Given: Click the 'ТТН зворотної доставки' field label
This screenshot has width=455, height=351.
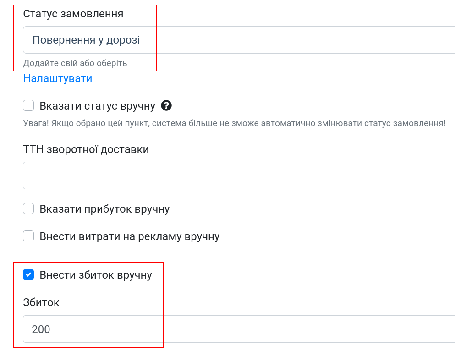Looking at the screenshot, I should 86,149.
